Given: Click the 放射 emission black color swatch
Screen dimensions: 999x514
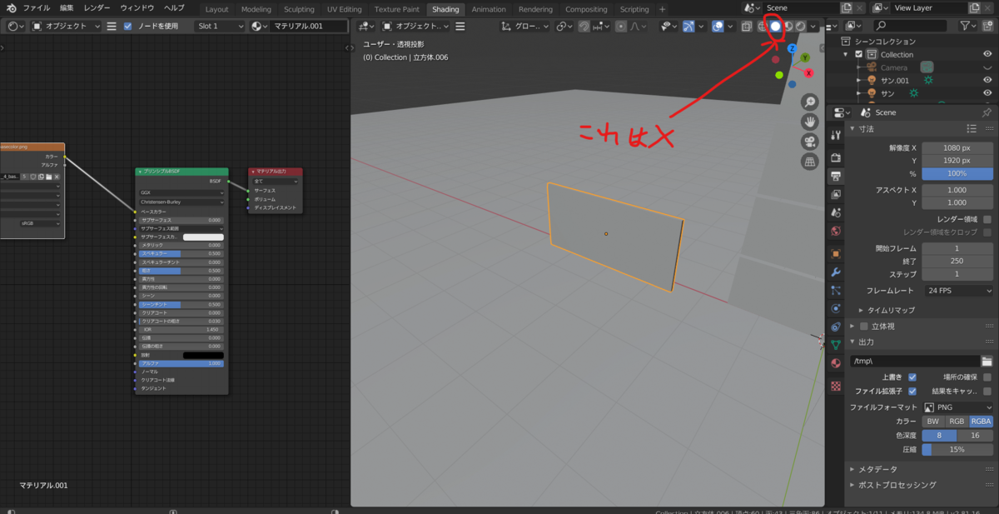Looking at the screenshot, I should pyautogui.click(x=204, y=355).
